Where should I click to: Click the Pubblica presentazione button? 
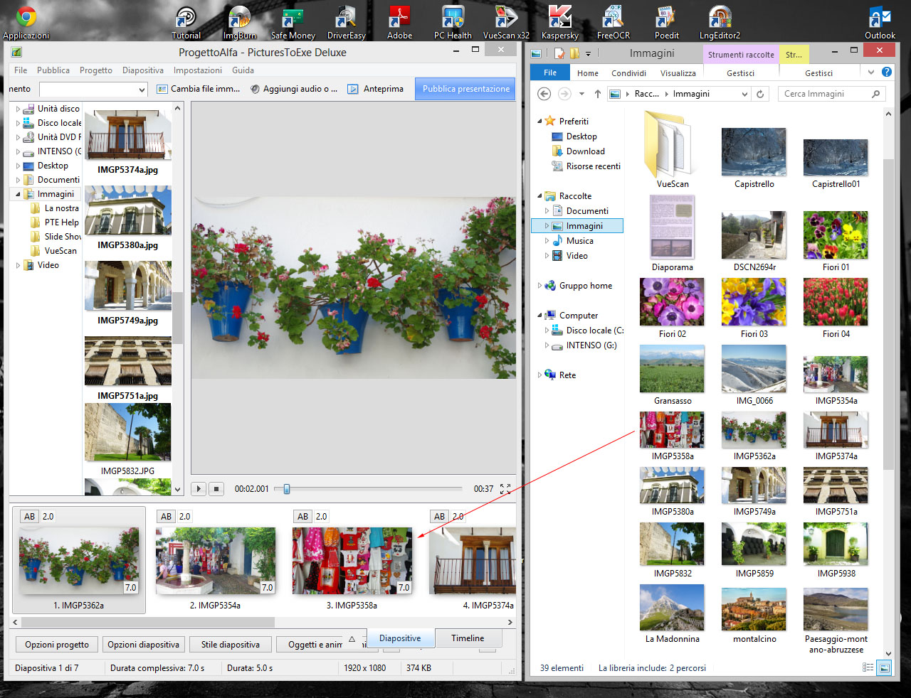(465, 89)
